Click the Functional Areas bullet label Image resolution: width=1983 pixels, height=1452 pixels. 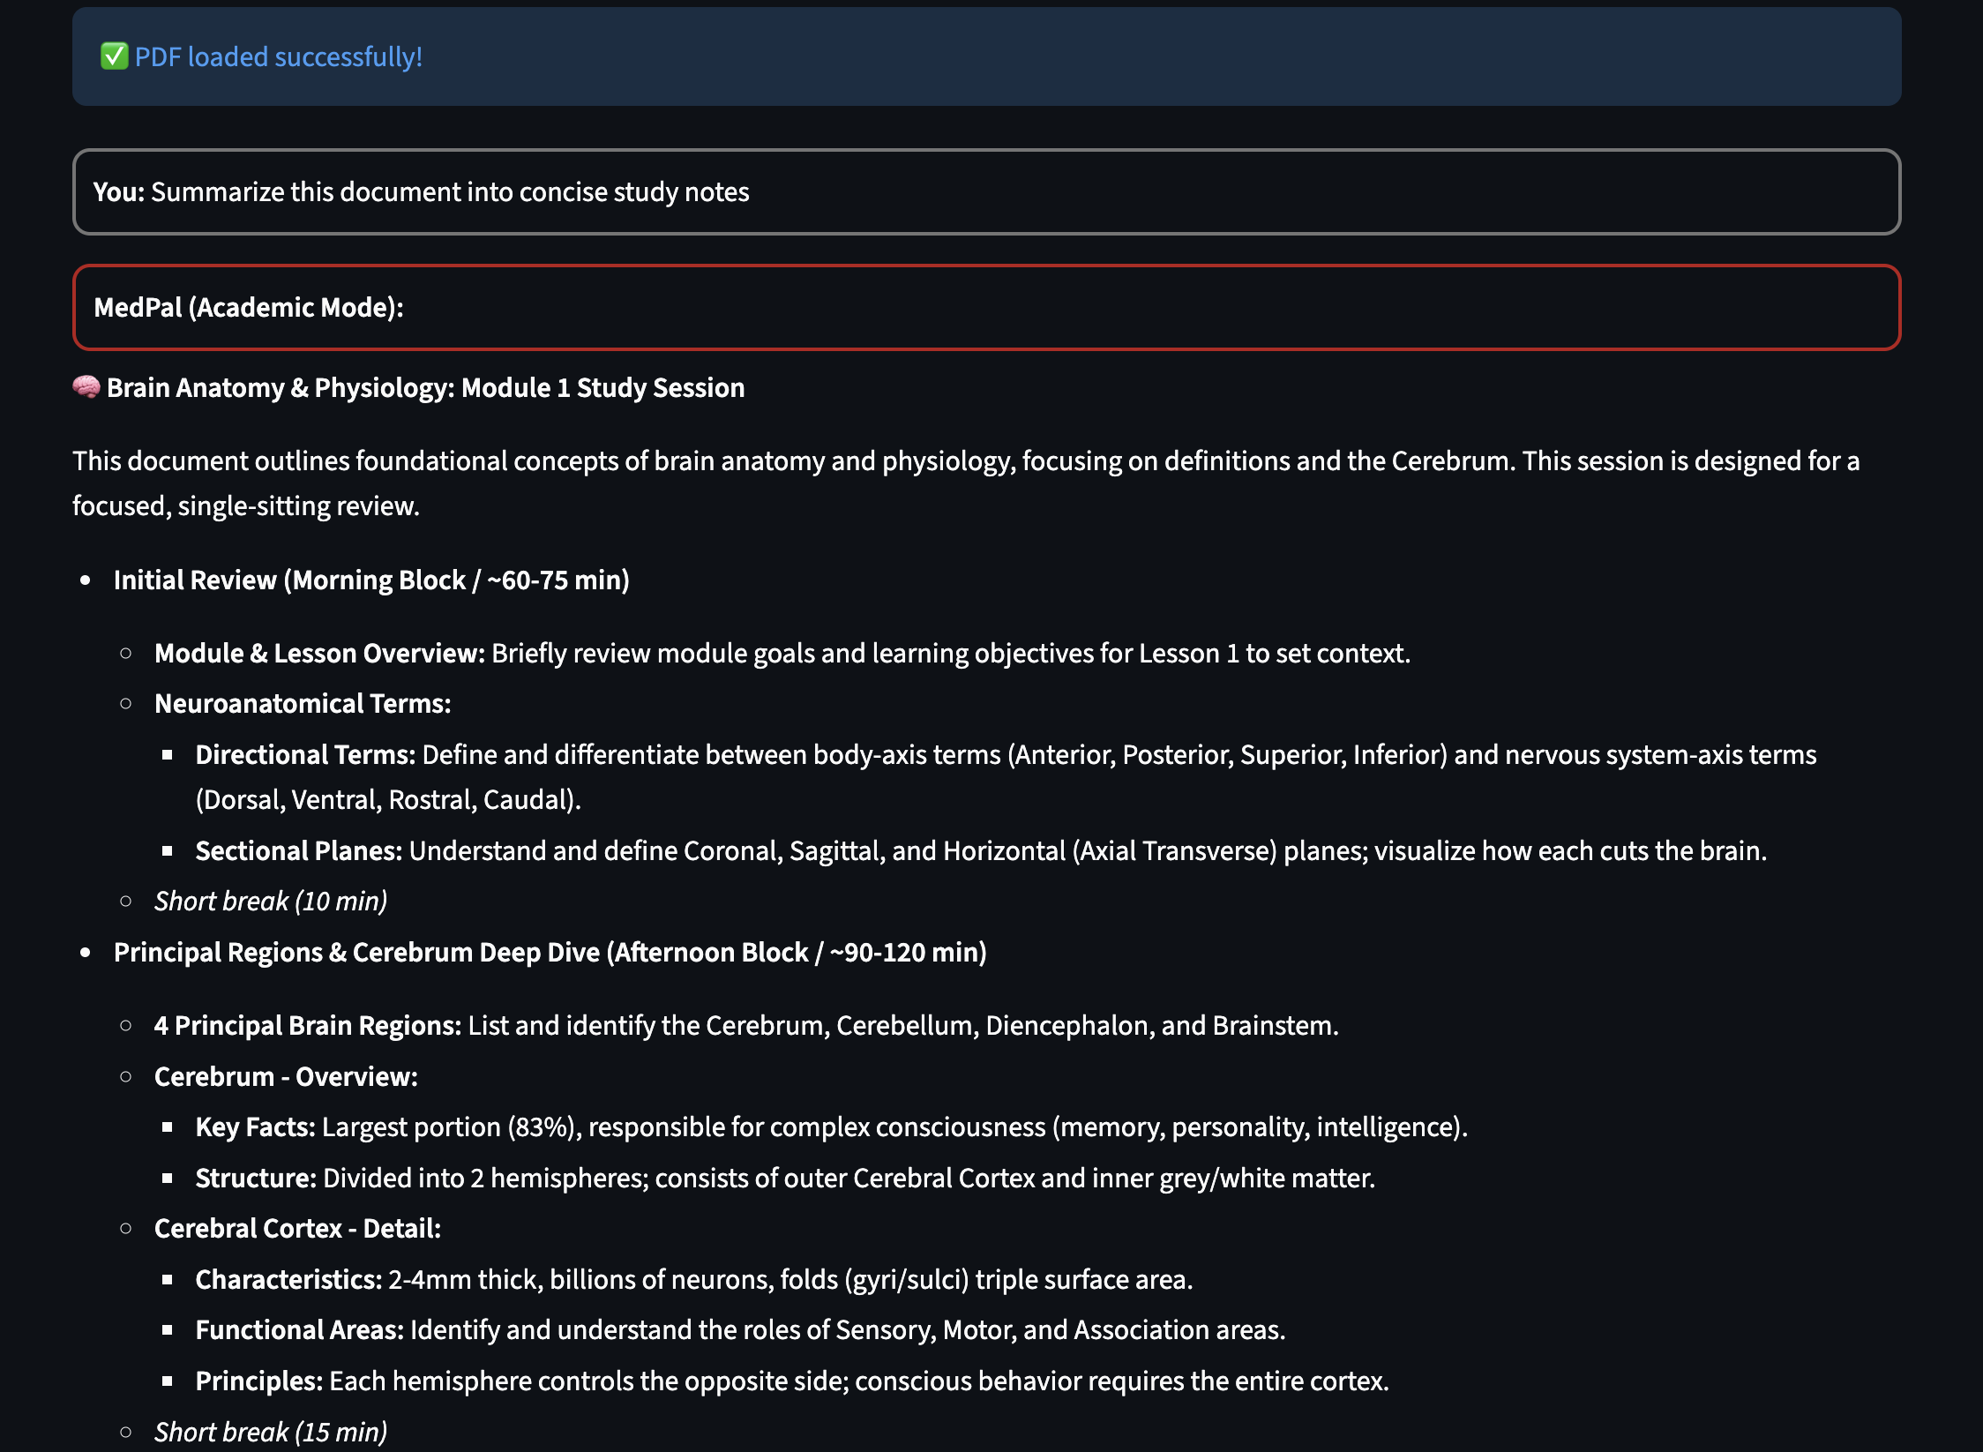tap(299, 1329)
